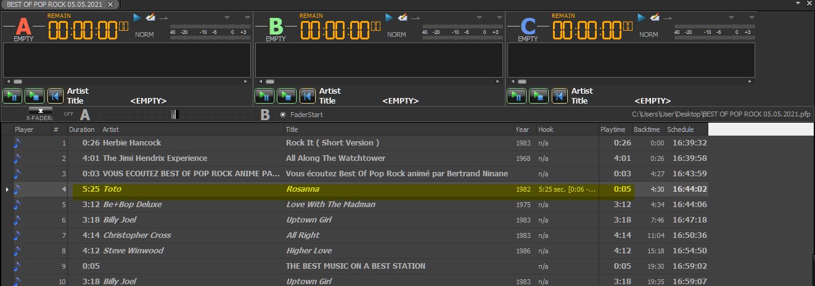Toggle NORM mode on deck A

[x=144, y=35]
